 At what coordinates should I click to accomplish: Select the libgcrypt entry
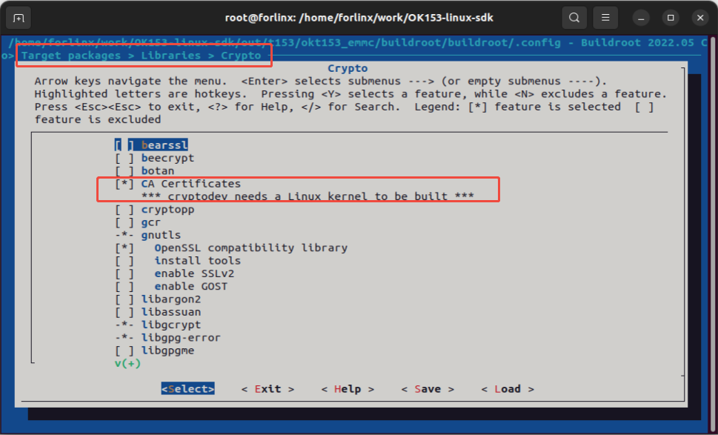pyautogui.click(x=170, y=325)
